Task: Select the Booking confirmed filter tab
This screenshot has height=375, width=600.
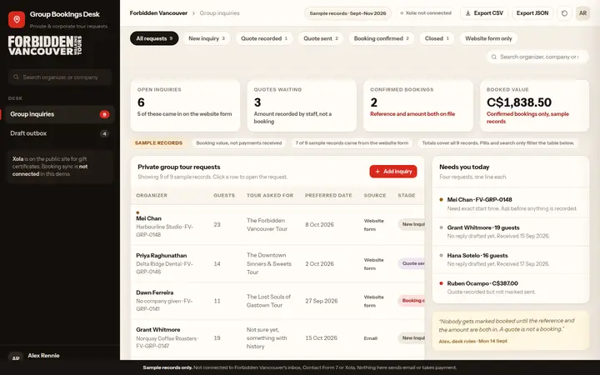Action: 381,38
